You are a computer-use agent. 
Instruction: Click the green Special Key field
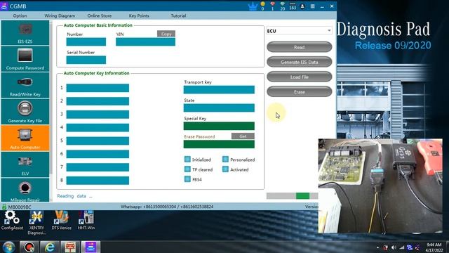coord(219,126)
